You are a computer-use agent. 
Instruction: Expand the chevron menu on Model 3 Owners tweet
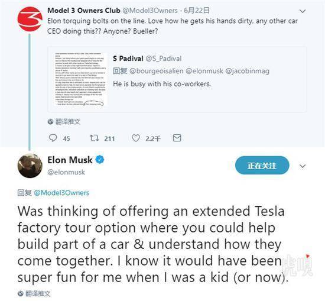tap(303, 11)
